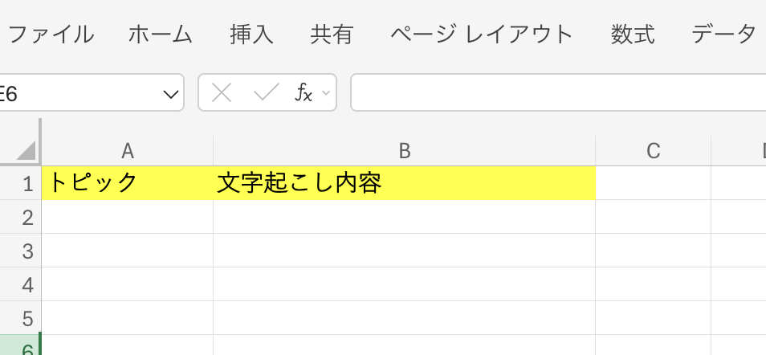Expand the small arrow beside fx
Screen dimensions: 766x355
tap(326, 93)
